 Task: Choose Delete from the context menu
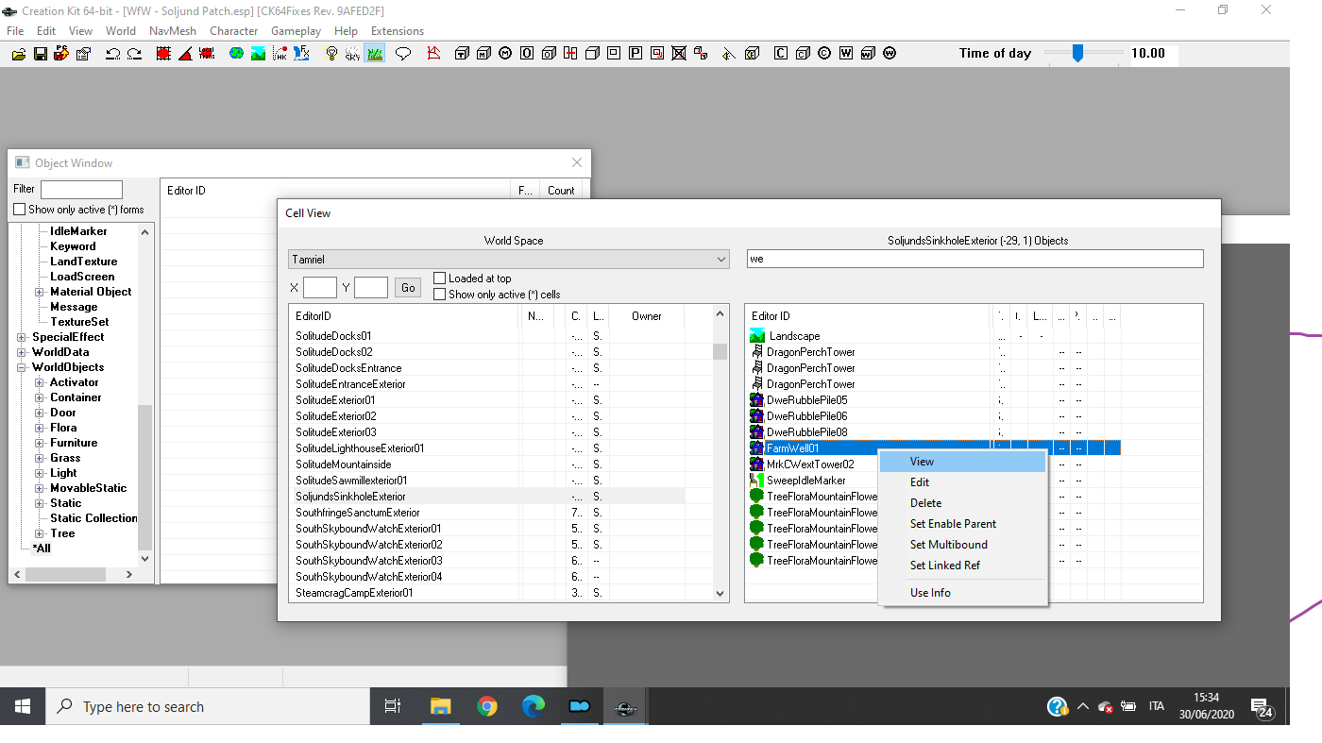pos(962,503)
